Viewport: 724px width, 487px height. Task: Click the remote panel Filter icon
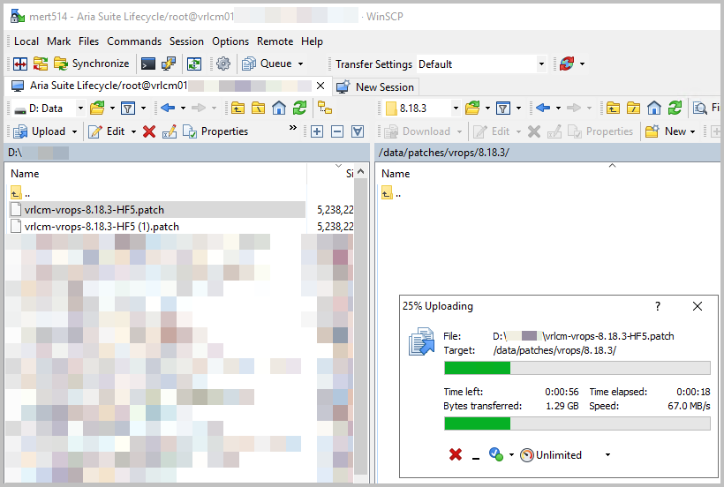coord(503,109)
